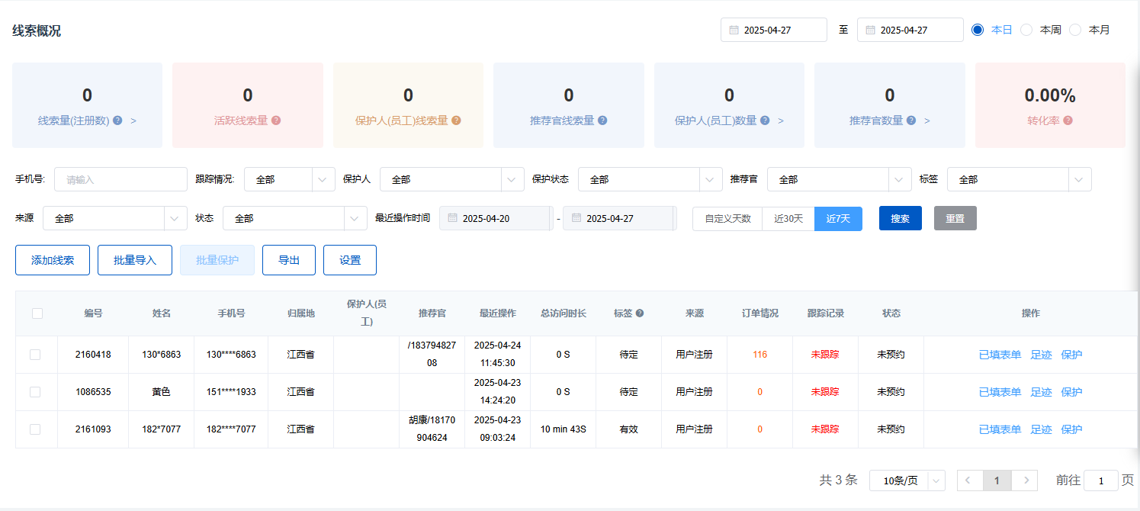Expand the 保护状态 dropdown
Screen dimensions: 1140x511
tap(650, 179)
